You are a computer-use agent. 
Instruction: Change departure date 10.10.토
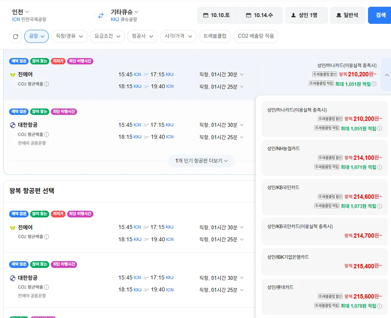point(218,15)
